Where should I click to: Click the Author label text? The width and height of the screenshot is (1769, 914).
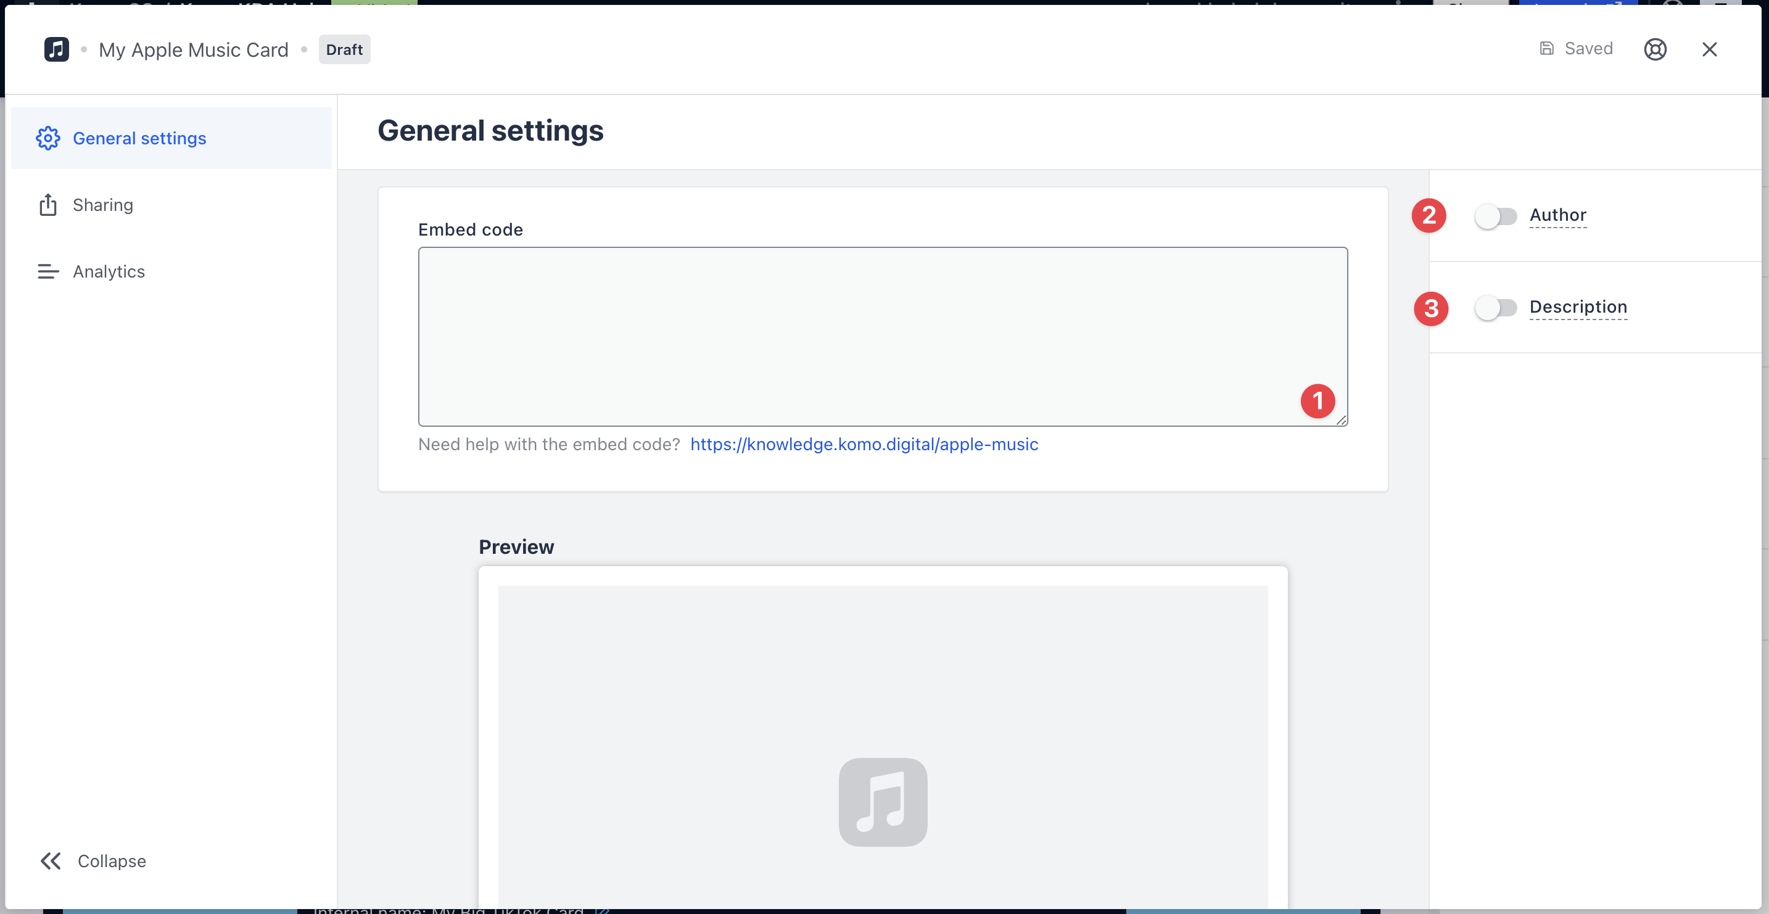tap(1557, 215)
